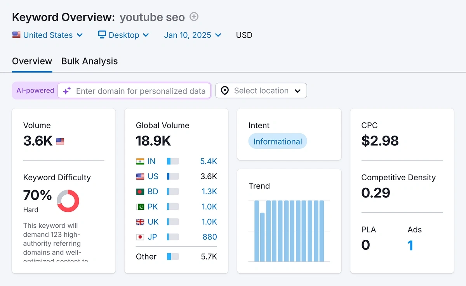Click the Other volume share bar
This screenshot has width=466, height=286.
tap(173, 256)
